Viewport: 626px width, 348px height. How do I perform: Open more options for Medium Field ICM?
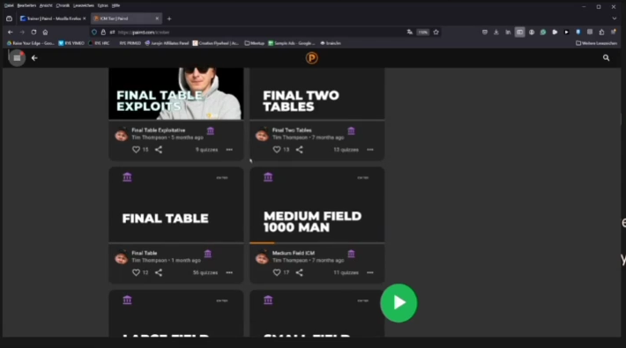coord(370,272)
